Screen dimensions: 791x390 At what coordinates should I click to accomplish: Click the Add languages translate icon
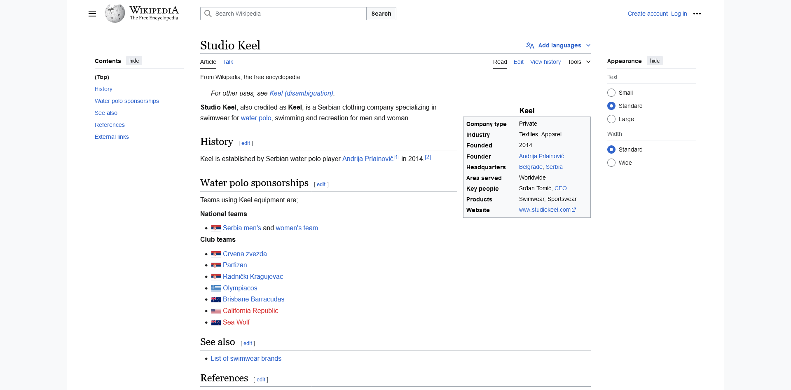click(530, 45)
